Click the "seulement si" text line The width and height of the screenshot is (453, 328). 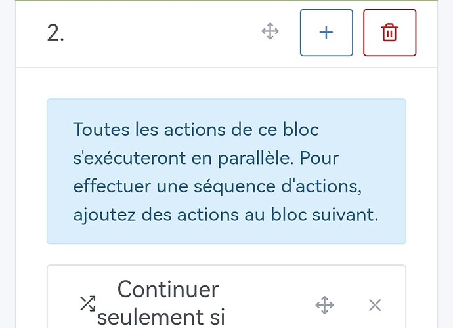161,317
